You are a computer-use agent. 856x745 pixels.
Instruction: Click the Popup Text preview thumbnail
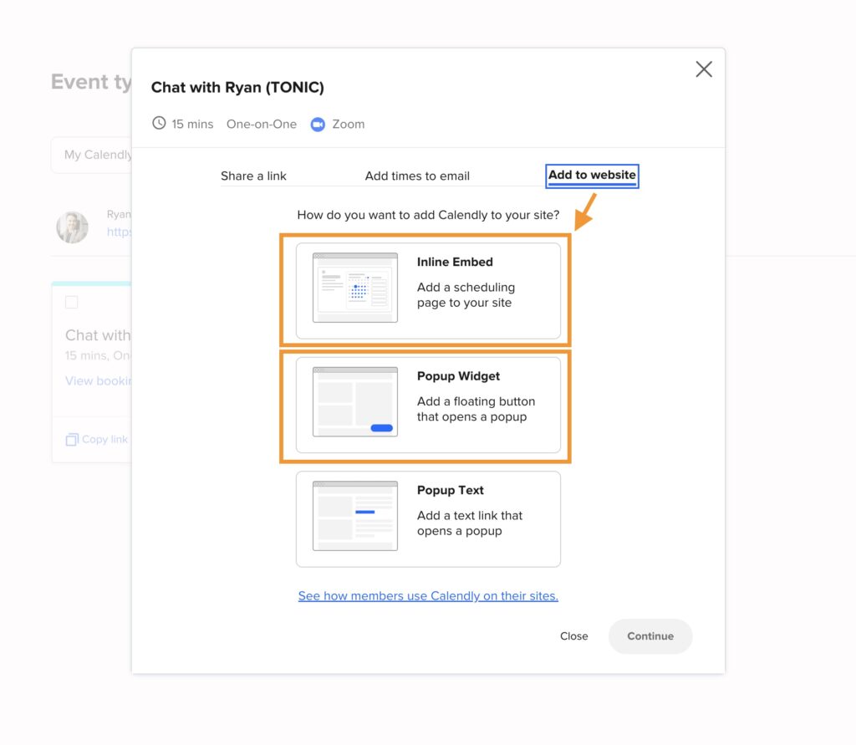[354, 516]
